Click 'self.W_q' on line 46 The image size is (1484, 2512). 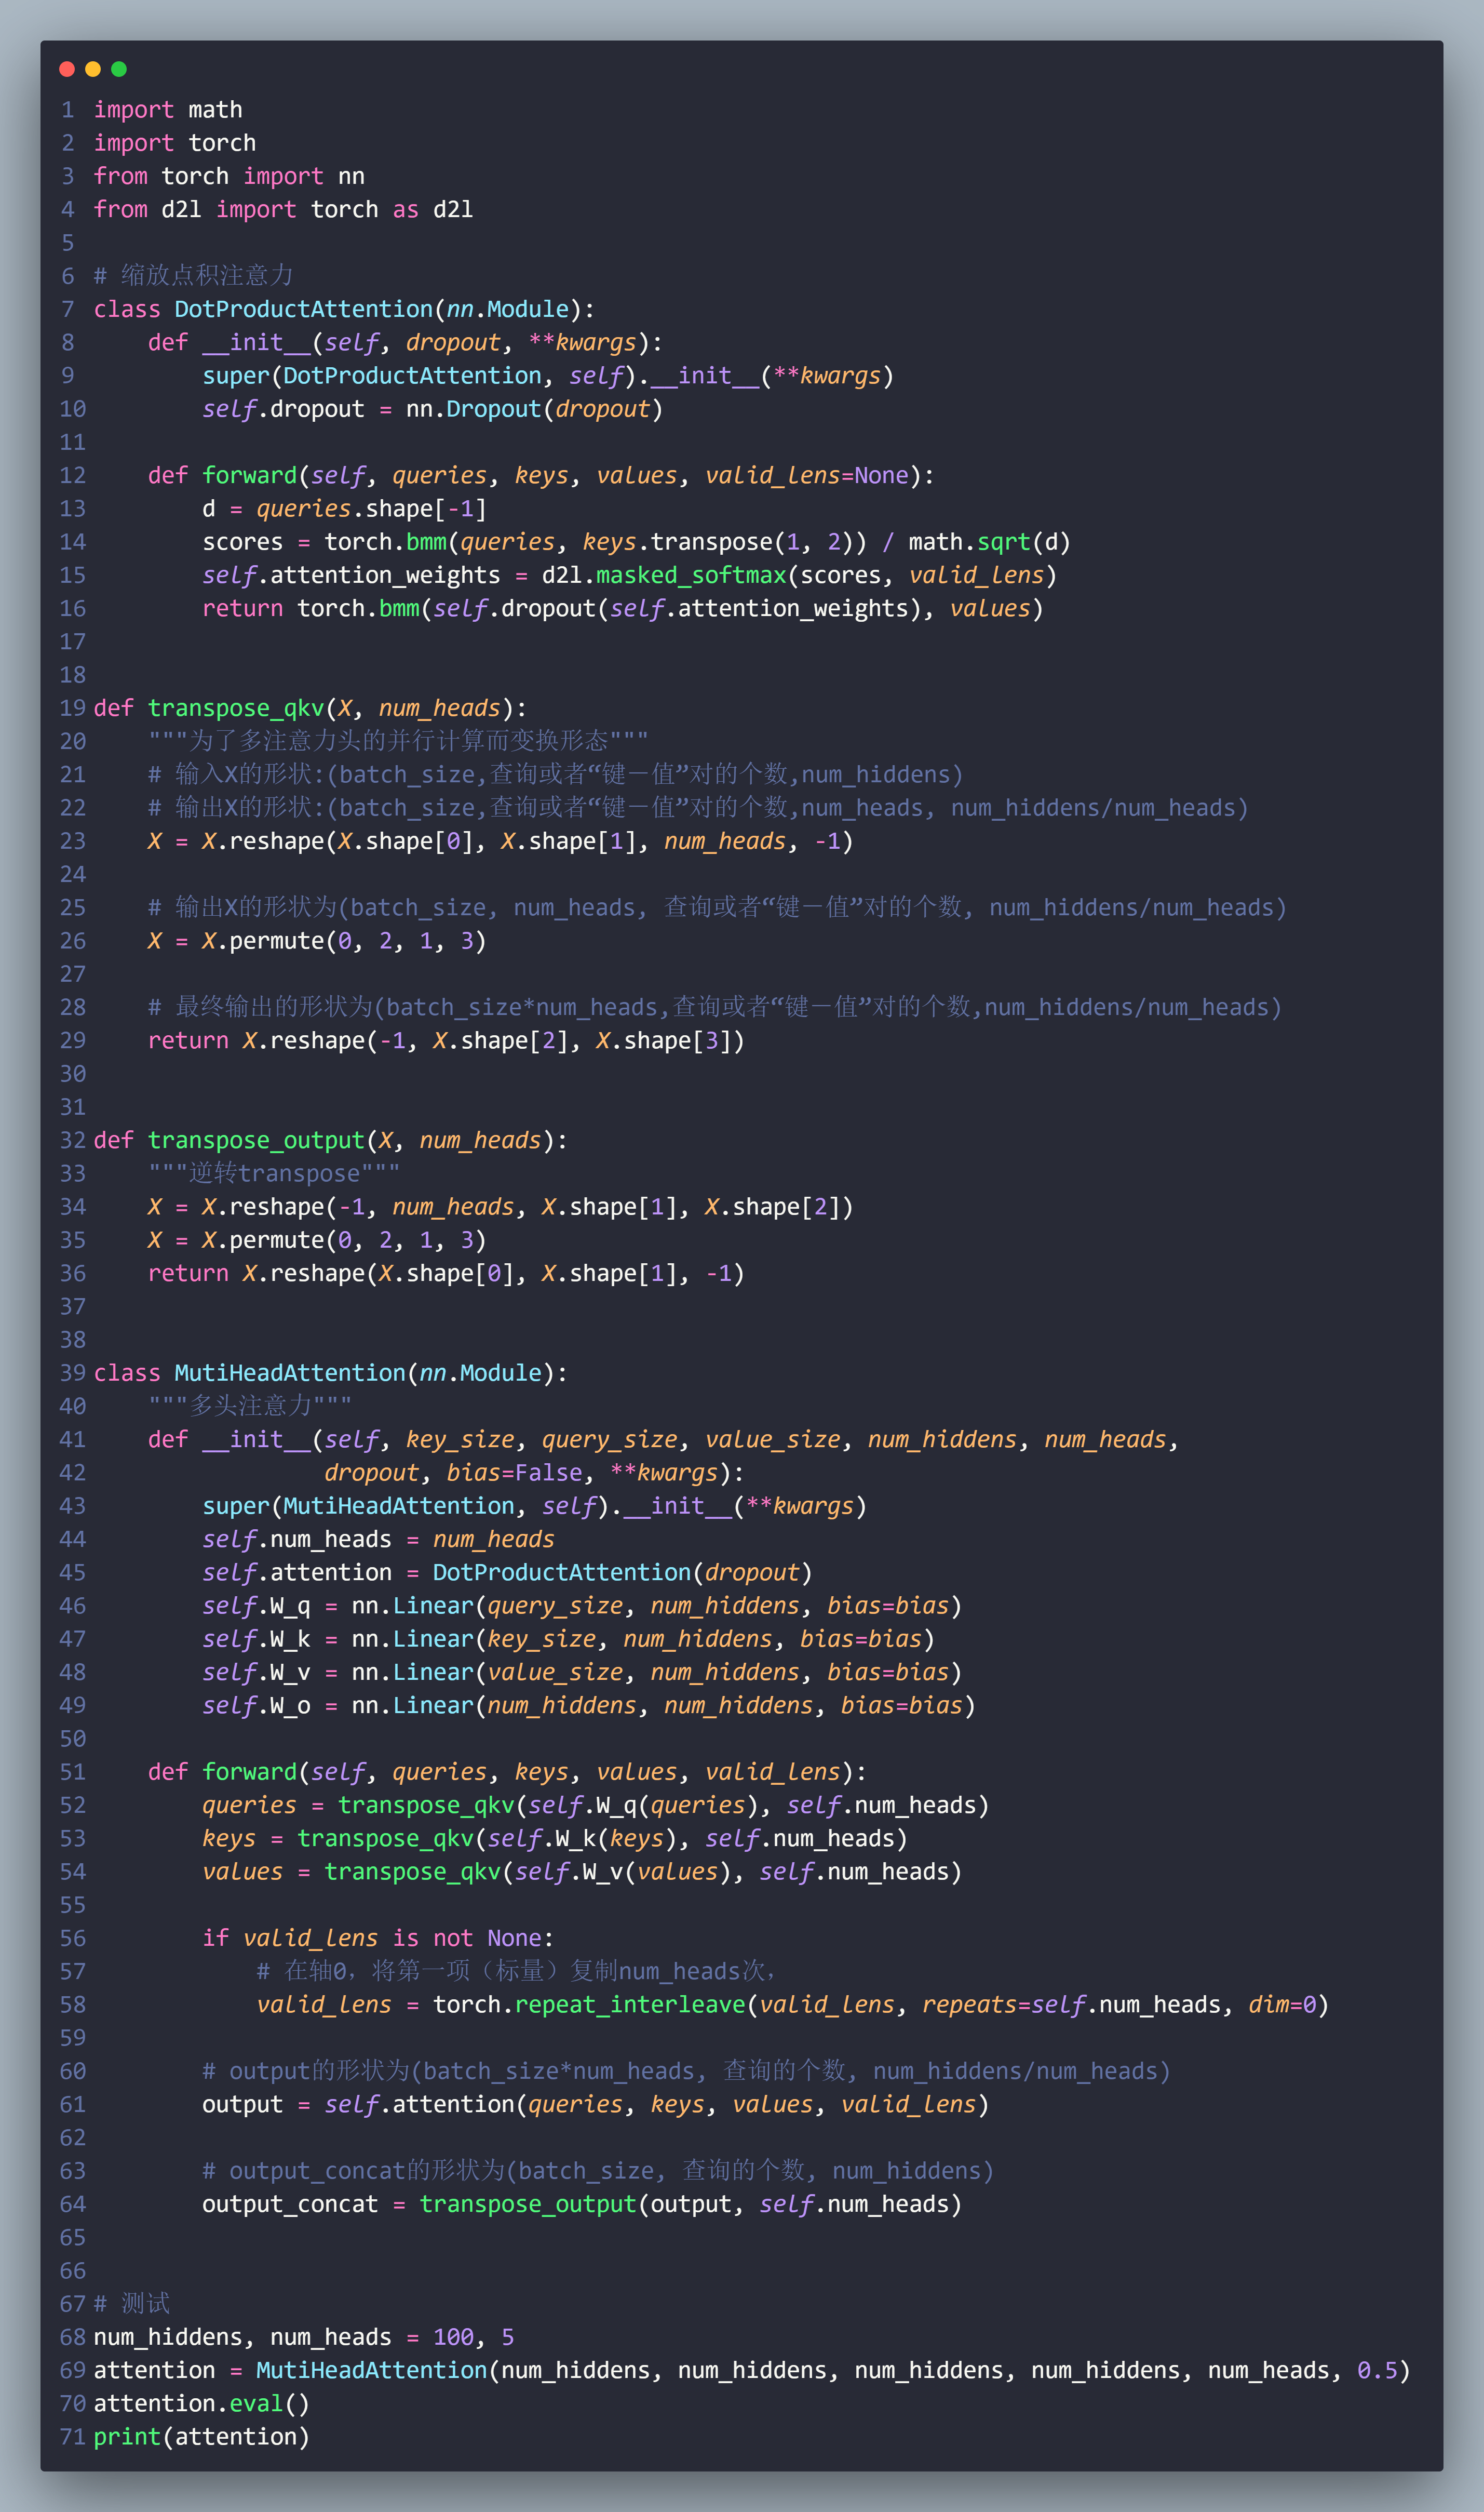pyautogui.click(x=256, y=1606)
